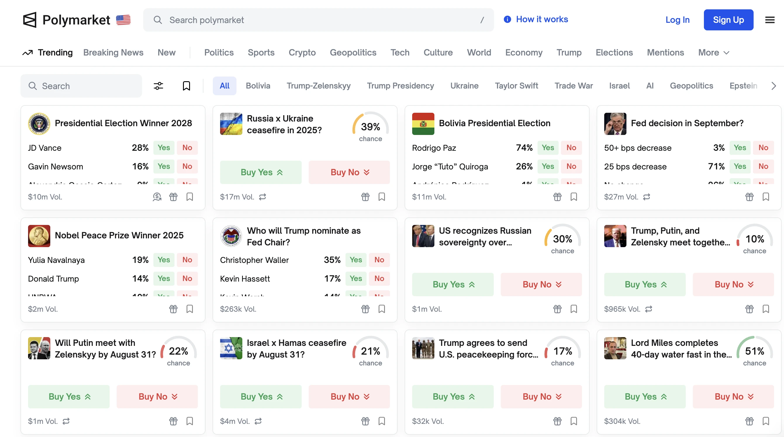Screen dimensions: 784x437
Task: Bookmark the Nobel Peace Prize Winner card
Action: 190,309
